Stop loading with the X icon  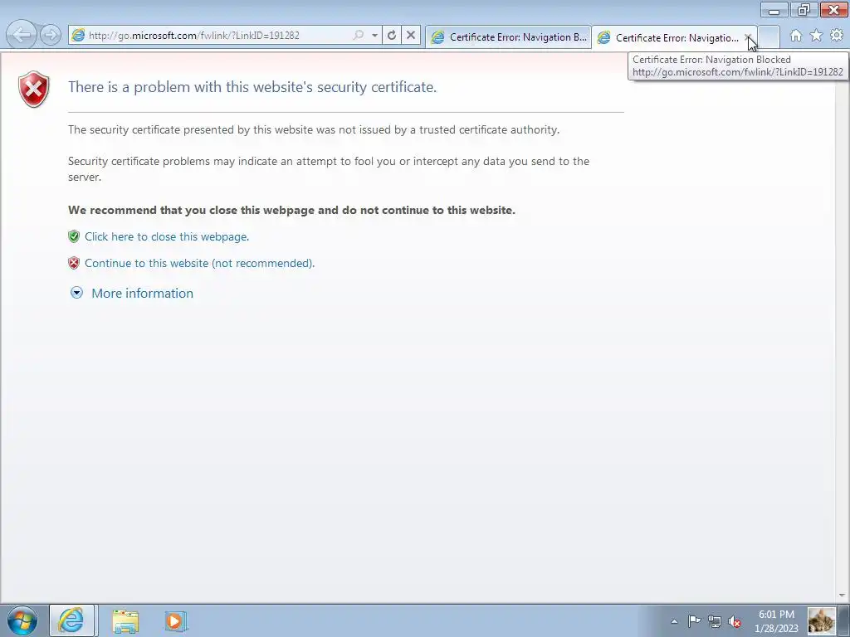point(411,35)
